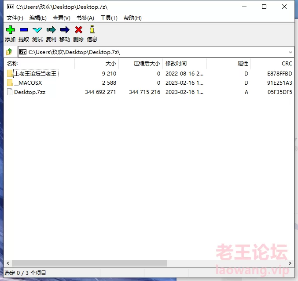Image resolution: width=298 pixels, height=281 pixels.
Task: Click CRC value E878FFBD
Action: tap(280, 74)
